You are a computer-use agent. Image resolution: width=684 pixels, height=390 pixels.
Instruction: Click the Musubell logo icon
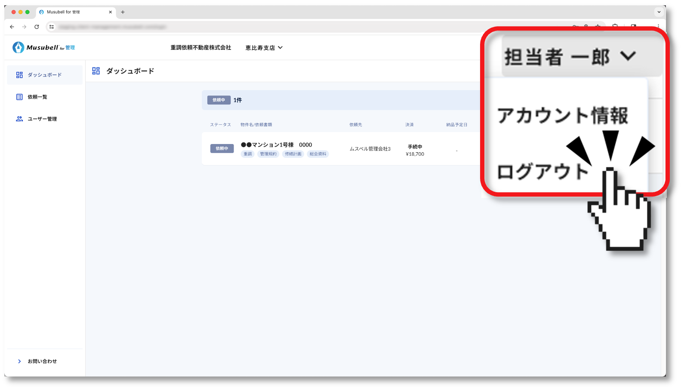18,47
